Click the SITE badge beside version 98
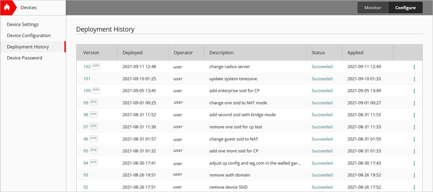The width and height of the screenshot is (433, 192). (94, 114)
